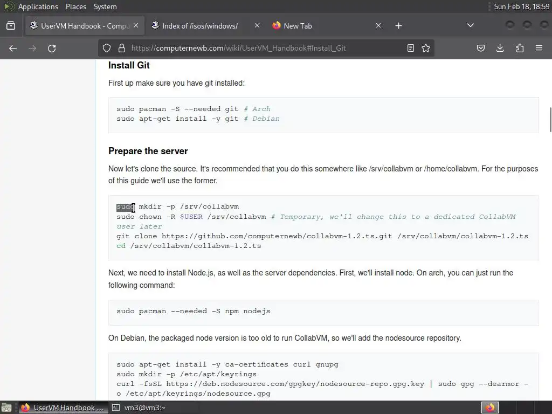552x414 pixels.
Task: Click the Firefox icon in the bottom tray
Action: pyautogui.click(x=490, y=408)
